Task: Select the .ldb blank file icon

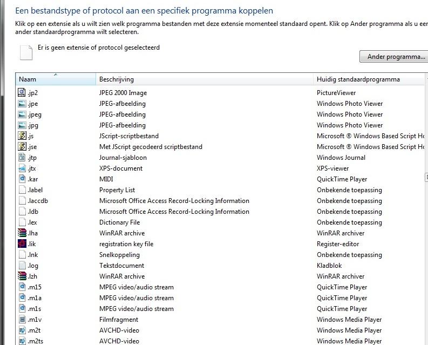Action: pyautogui.click(x=22, y=212)
